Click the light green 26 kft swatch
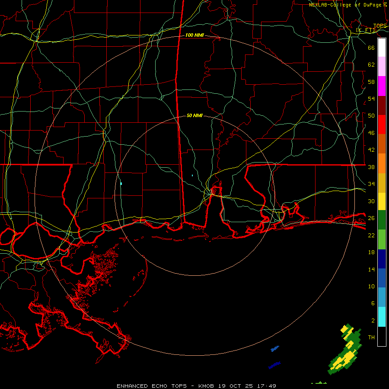This screenshot has width=389, height=389. point(382,239)
